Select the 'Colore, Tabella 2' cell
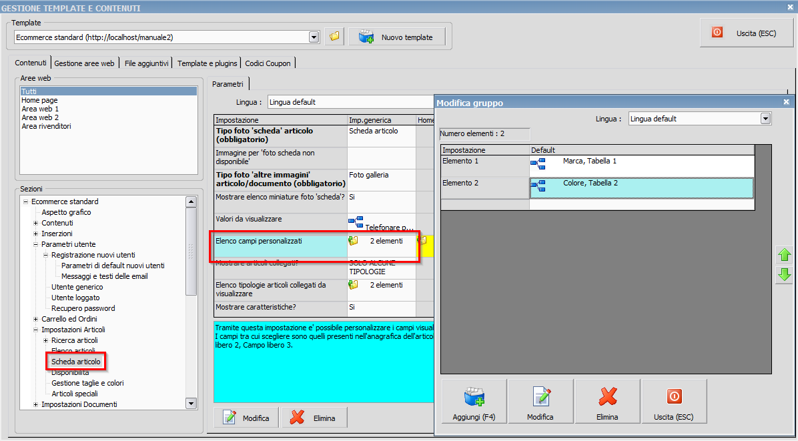Viewport: 798px width, 441px height. [642, 188]
